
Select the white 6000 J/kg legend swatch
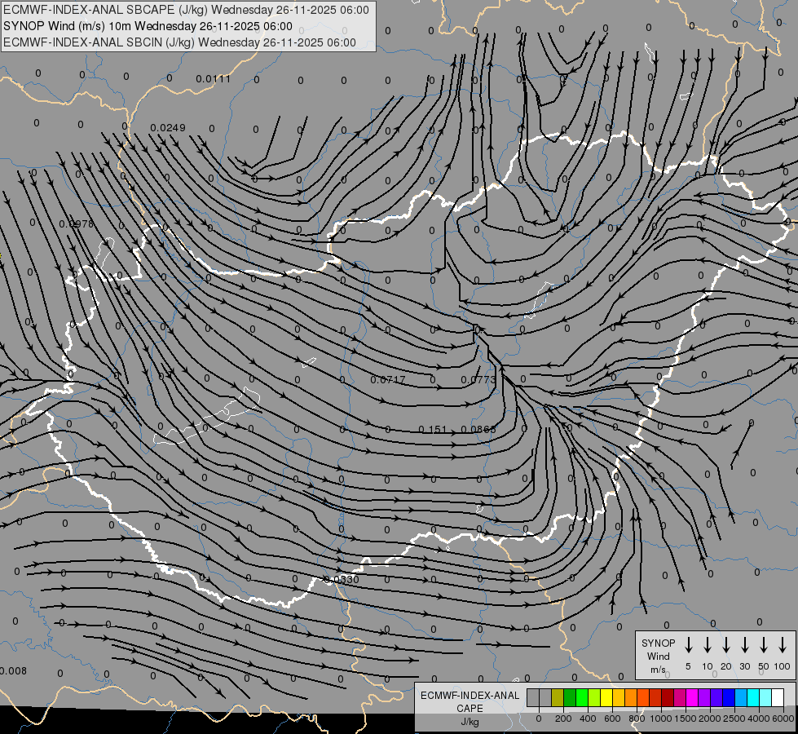pos(777,697)
